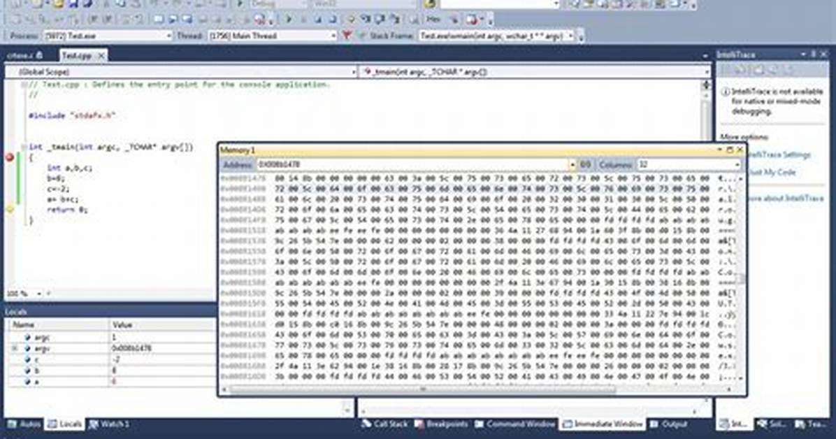Close the Memory 1 window
Viewport: 836px width, 439px height.
tap(740, 150)
